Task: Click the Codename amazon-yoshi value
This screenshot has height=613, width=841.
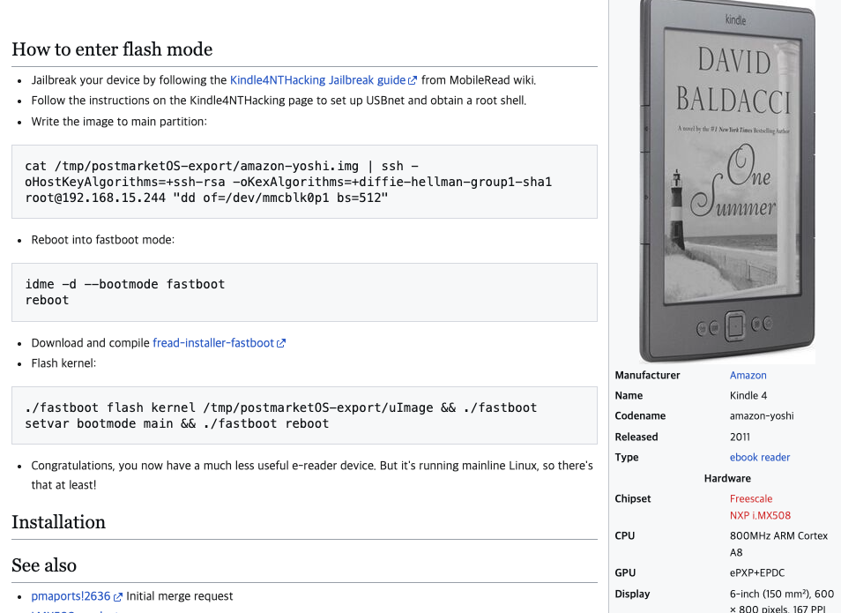Action: [762, 416]
